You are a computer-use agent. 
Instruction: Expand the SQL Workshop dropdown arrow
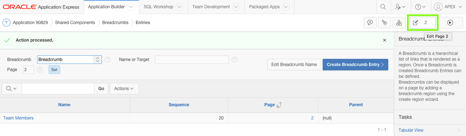[x=179, y=7]
